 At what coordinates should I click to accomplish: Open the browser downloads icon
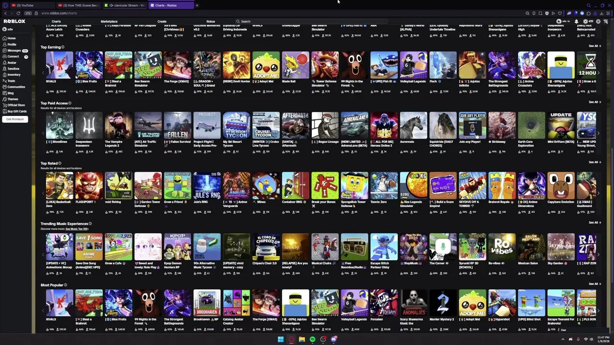pyautogui.click(x=602, y=13)
